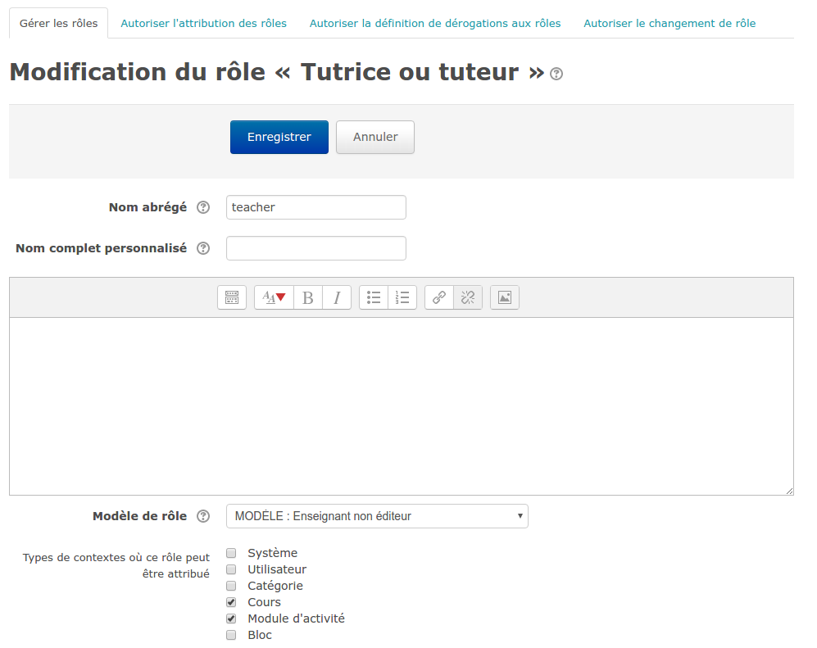Uncheck the Cours context checkbox
The height and width of the screenshot is (648, 817).
pyautogui.click(x=231, y=602)
